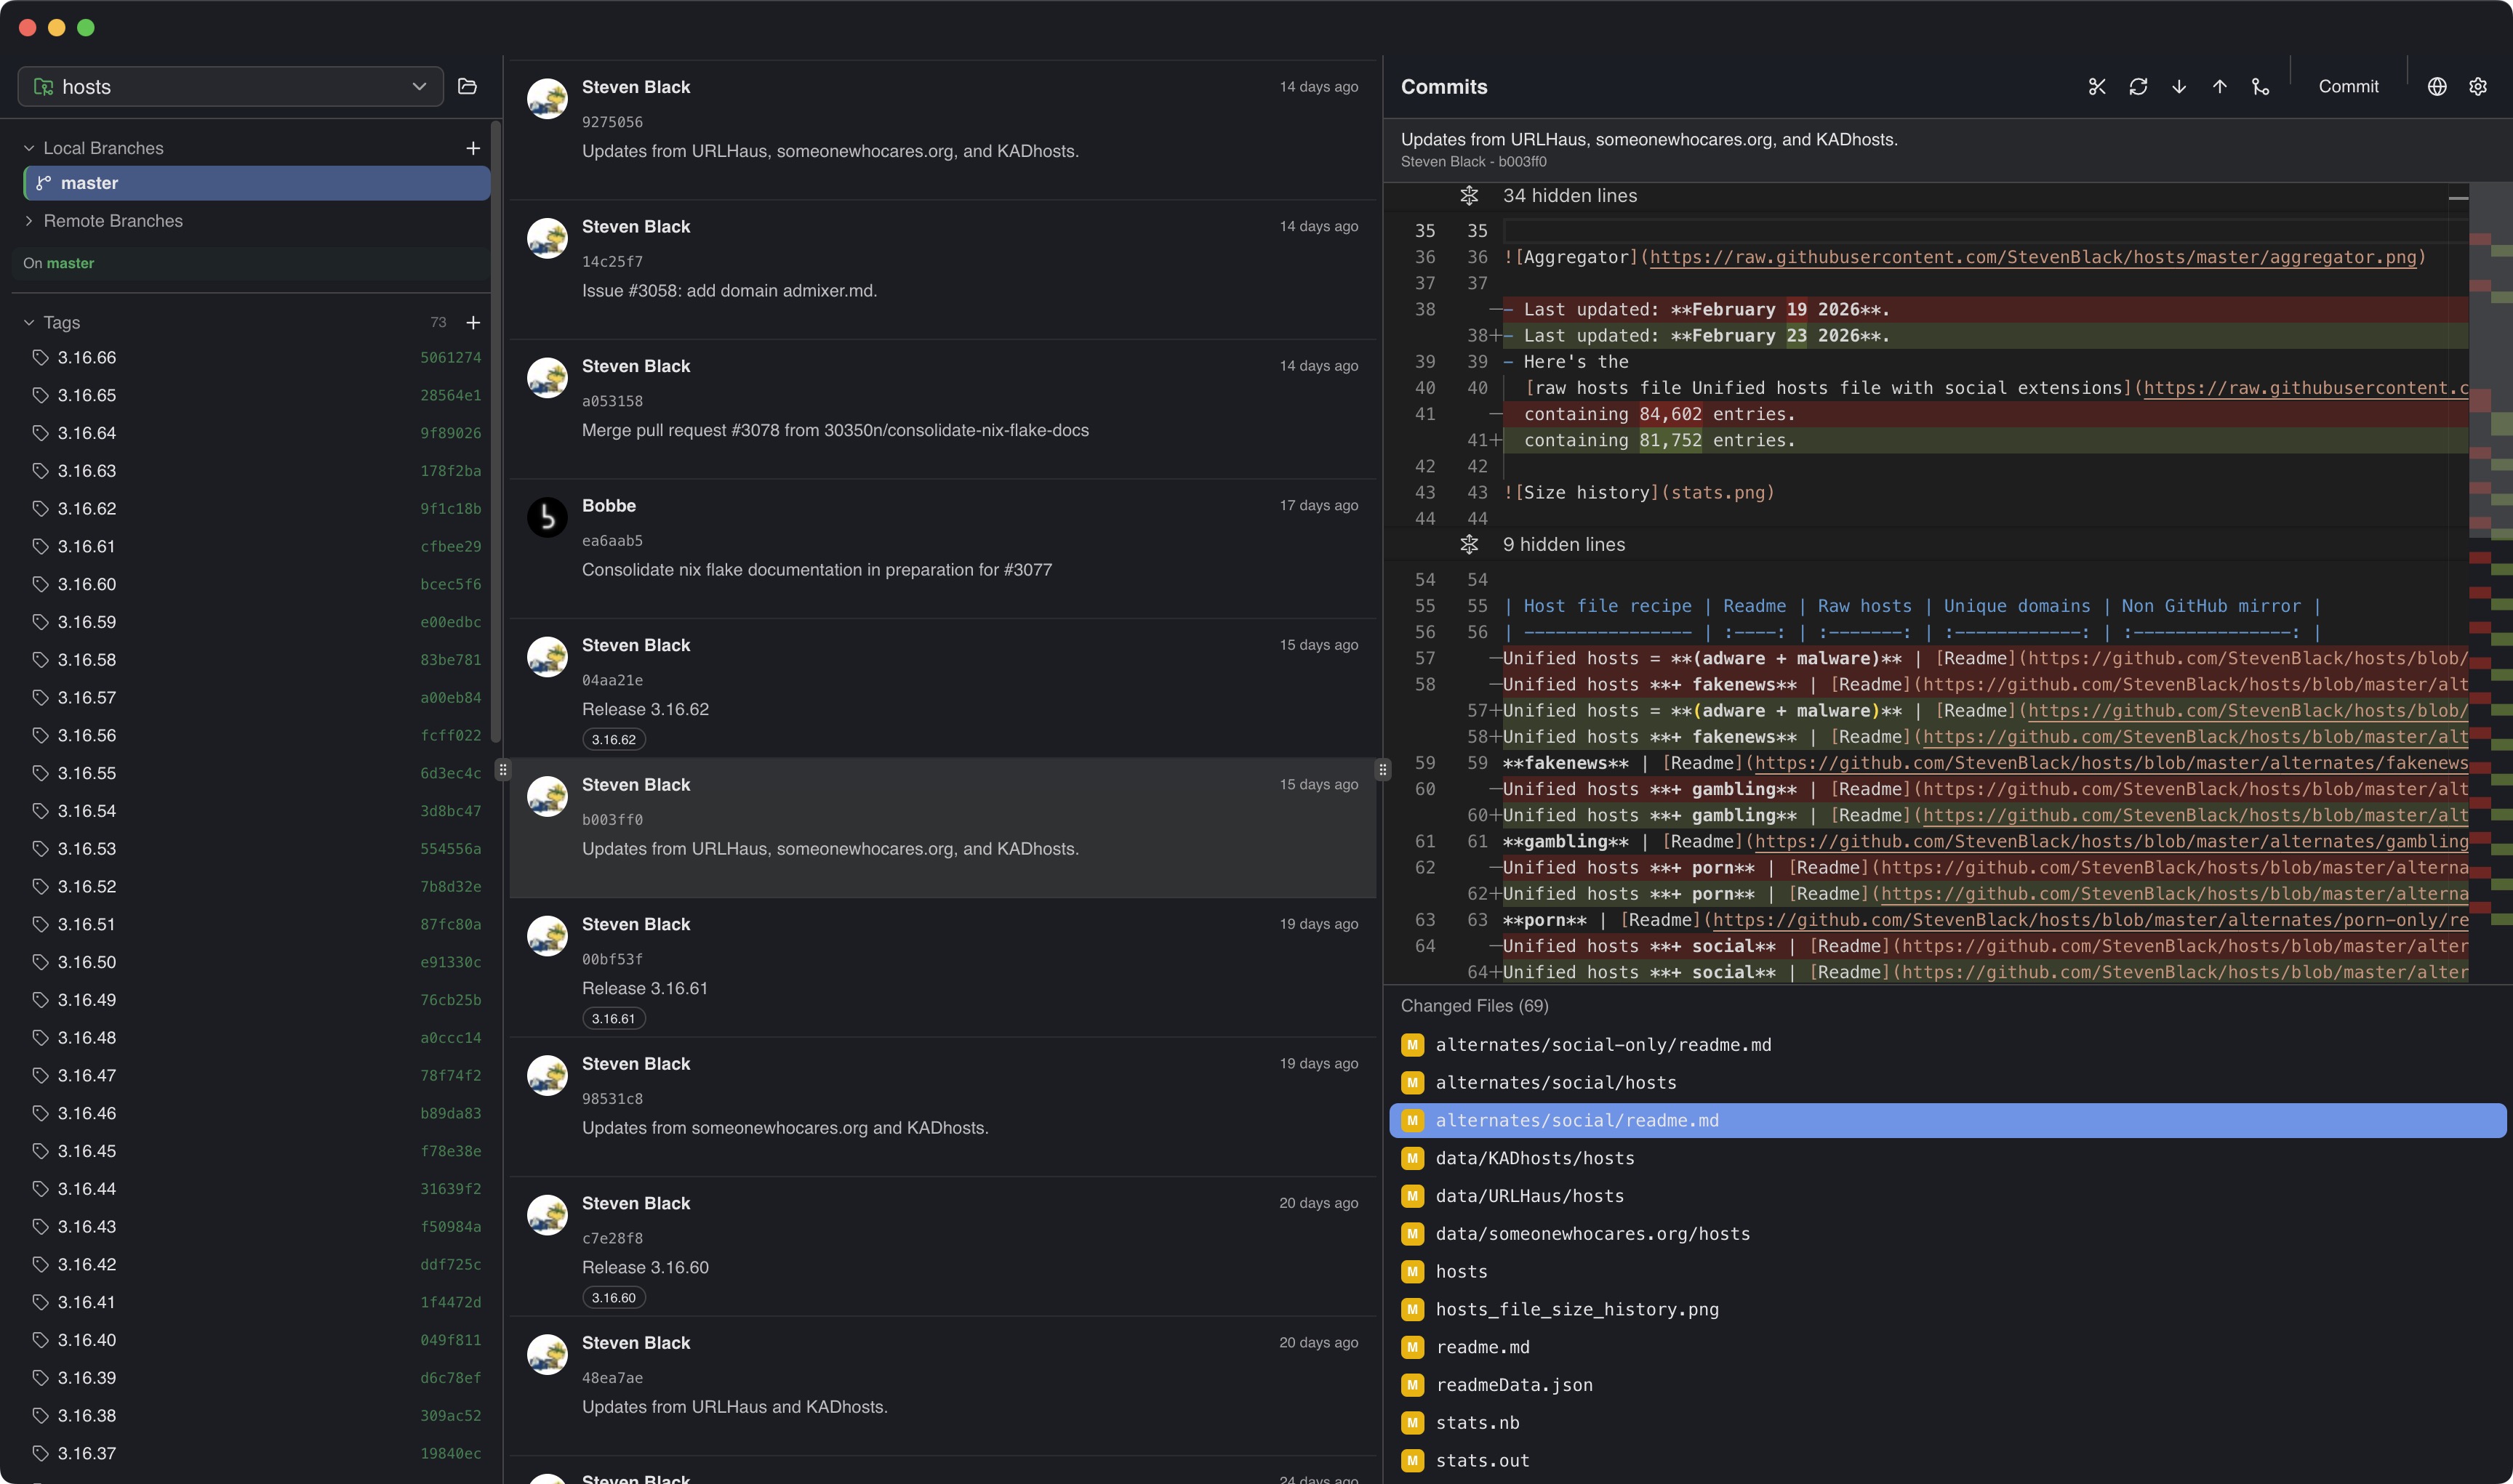Click the Commit button

point(2349,86)
